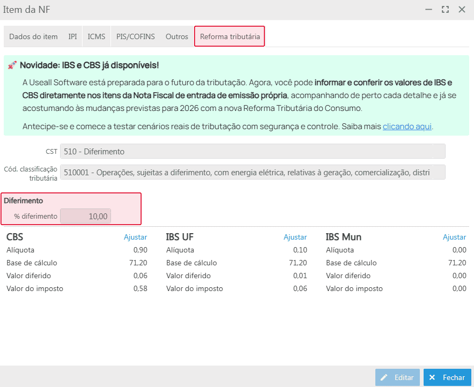Screen dimensions: 474x387
Task: Click the % diferimento input field
Action: tap(86, 217)
